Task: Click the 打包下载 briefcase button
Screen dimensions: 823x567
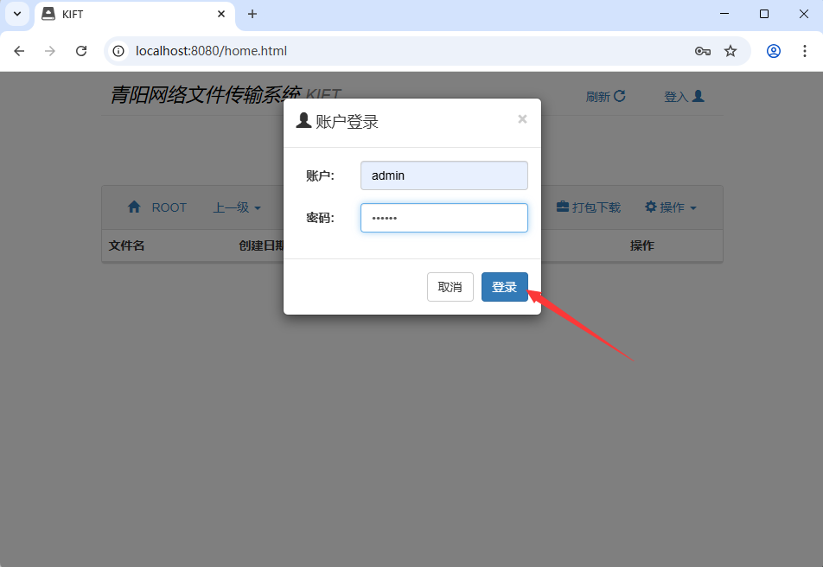Action: pos(588,207)
